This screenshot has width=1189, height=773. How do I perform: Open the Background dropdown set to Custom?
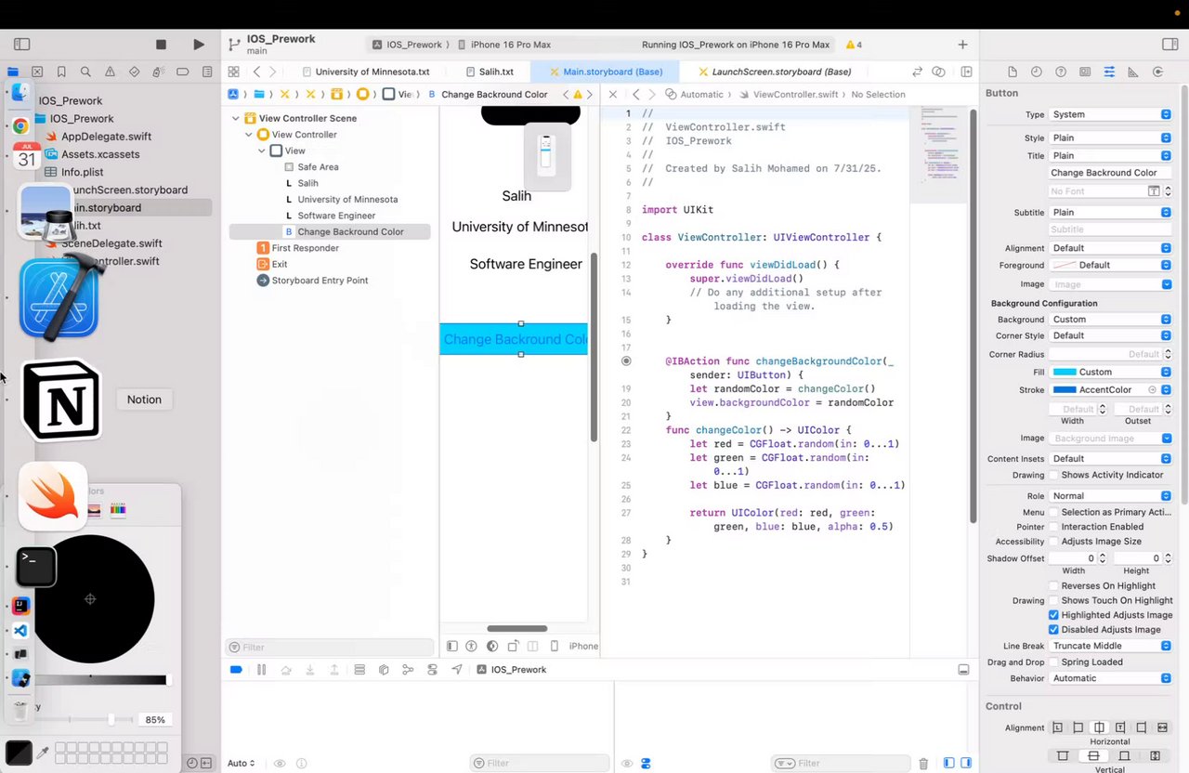click(1110, 320)
